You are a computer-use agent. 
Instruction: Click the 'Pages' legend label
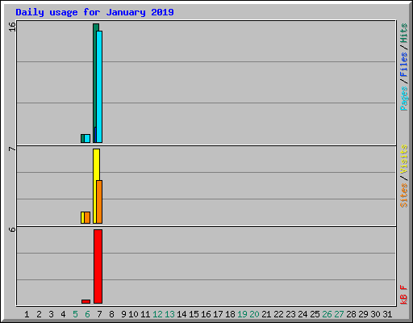404,99
